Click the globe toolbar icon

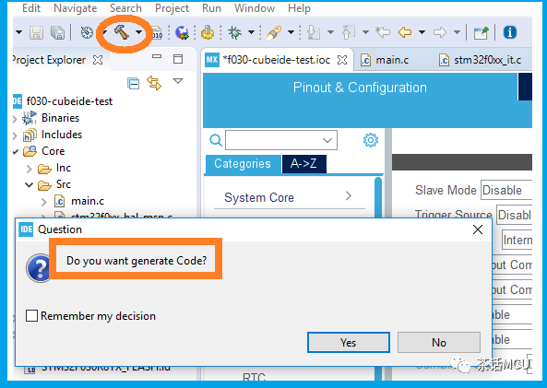182,33
